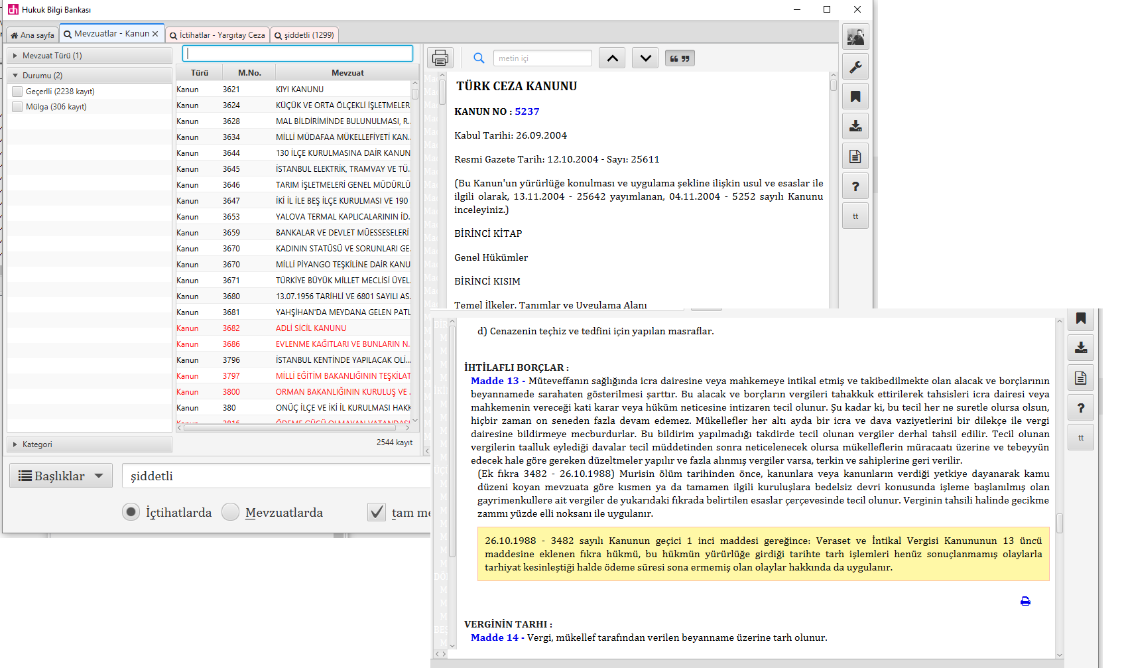Select row 3671 TÜRKİYE BÜYÜK MİLLET MECLİSİ
This screenshot has width=1122, height=668.
pos(293,281)
